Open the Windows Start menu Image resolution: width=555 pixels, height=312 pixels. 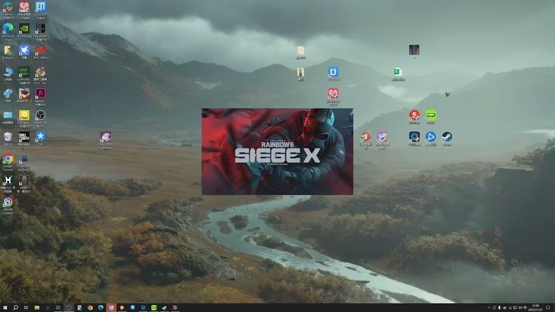[5, 308]
